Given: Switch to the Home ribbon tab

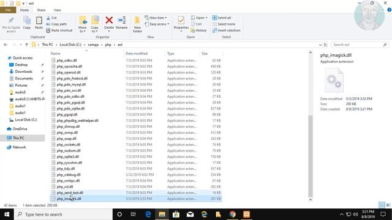Looking at the screenshot, I should coord(24,10).
